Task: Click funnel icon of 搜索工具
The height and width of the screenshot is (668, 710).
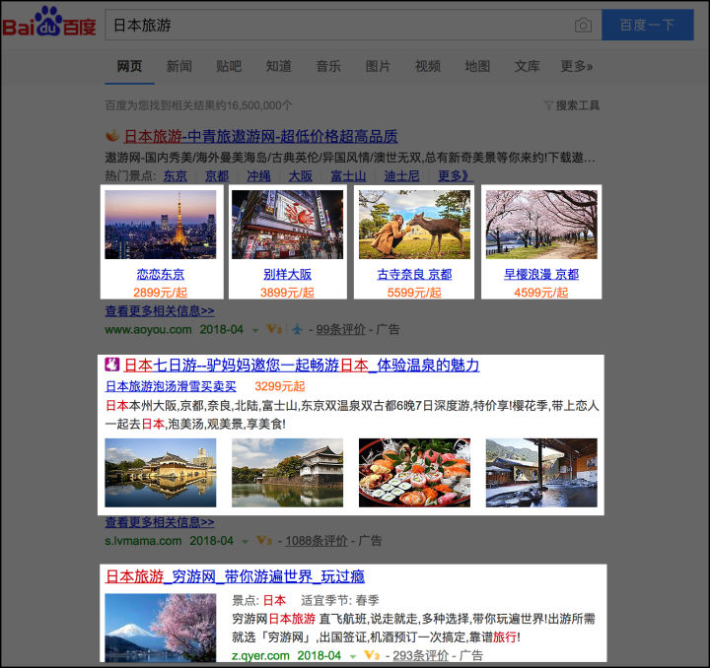Action: [x=548, y=105]
